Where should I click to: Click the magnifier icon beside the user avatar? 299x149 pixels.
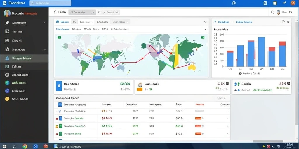pyautogui.click(x=272, y=12)
